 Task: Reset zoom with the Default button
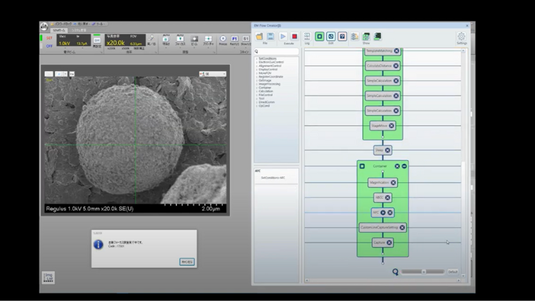(x=453, y=272)
